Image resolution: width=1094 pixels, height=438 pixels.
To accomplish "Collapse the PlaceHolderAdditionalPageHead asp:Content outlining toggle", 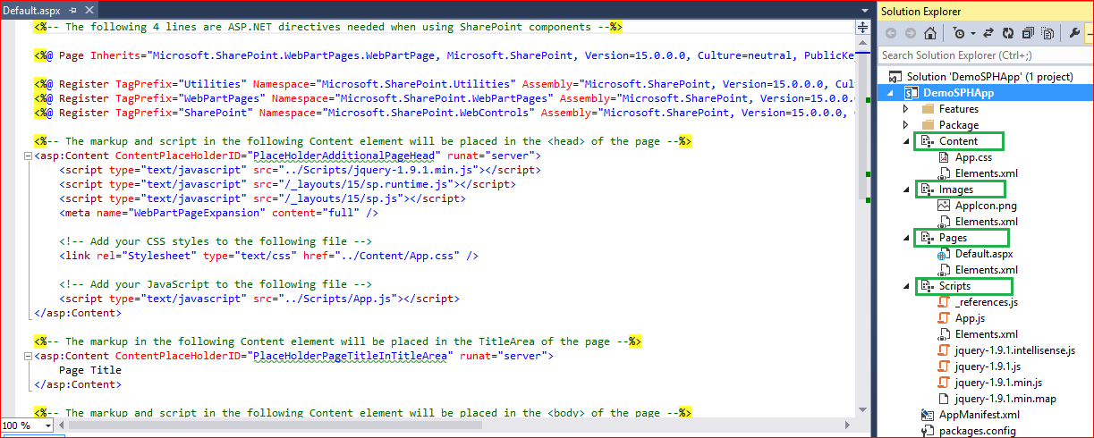I will tap(27, 156).
